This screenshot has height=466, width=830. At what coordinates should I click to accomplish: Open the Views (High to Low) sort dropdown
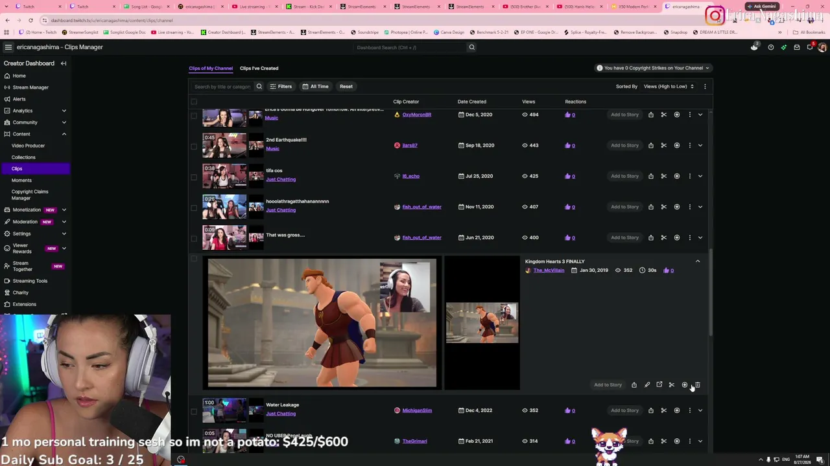click(x=669, y=86)
